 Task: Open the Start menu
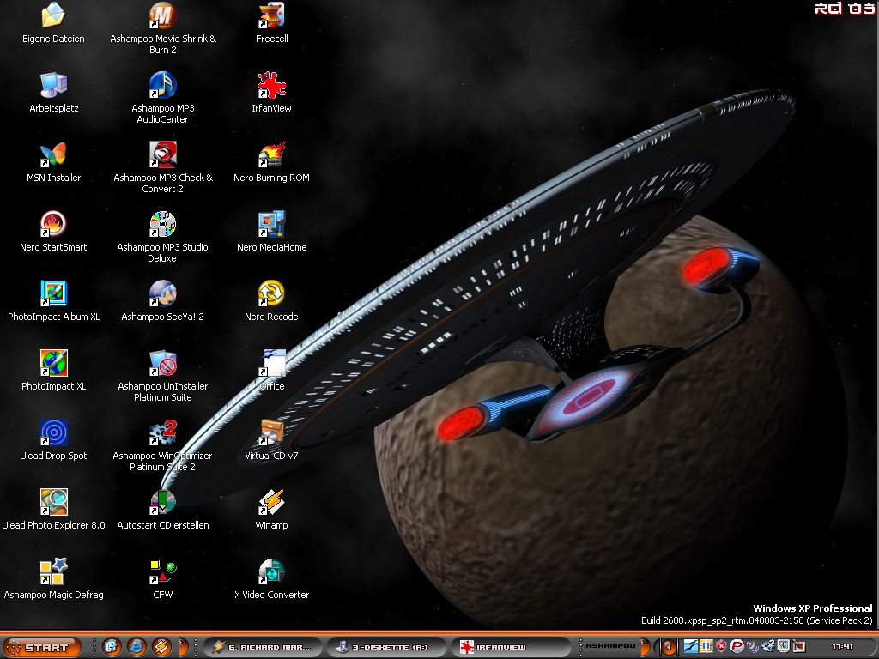pos(42,647)
